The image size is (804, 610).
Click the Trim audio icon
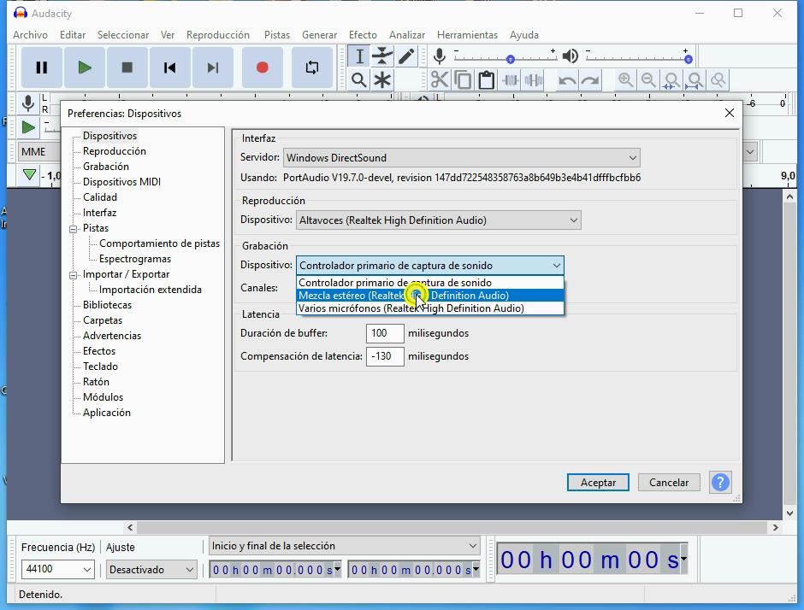pos(510,80)
